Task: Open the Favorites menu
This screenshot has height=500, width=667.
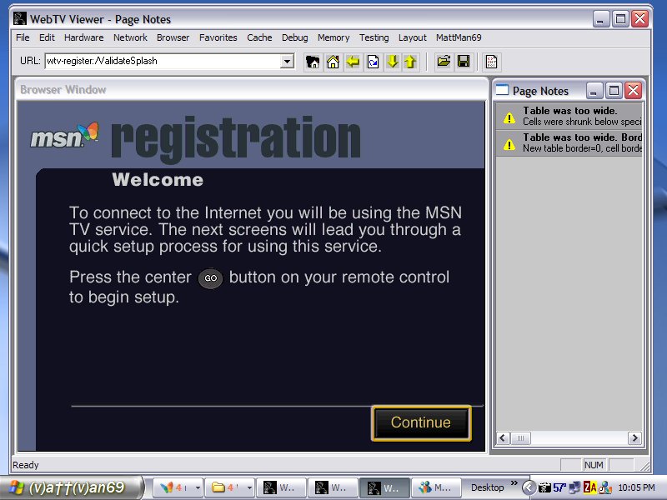Action: pyautogui.click(x=218, y=37)
